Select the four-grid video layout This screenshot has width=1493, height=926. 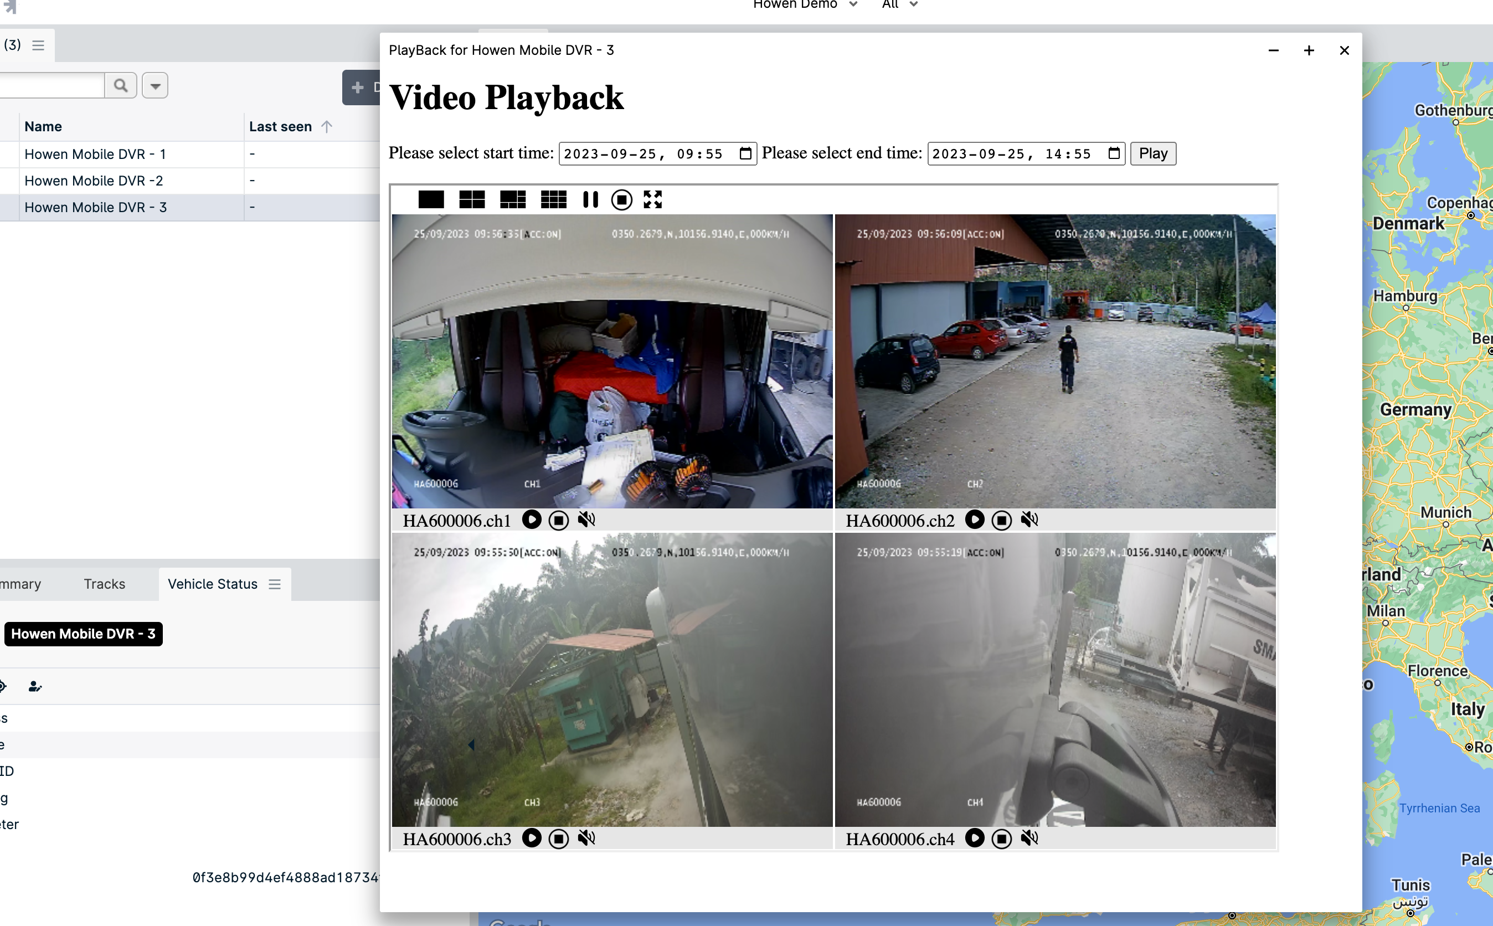coord(471,199)
